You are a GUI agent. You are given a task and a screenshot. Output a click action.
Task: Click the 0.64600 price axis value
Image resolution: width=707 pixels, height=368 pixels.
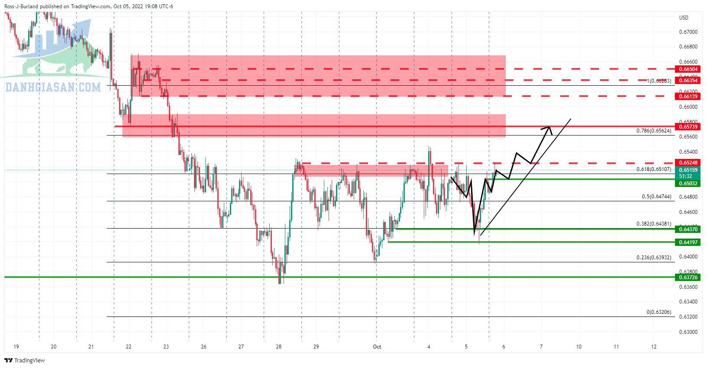[x=688, y=212]
